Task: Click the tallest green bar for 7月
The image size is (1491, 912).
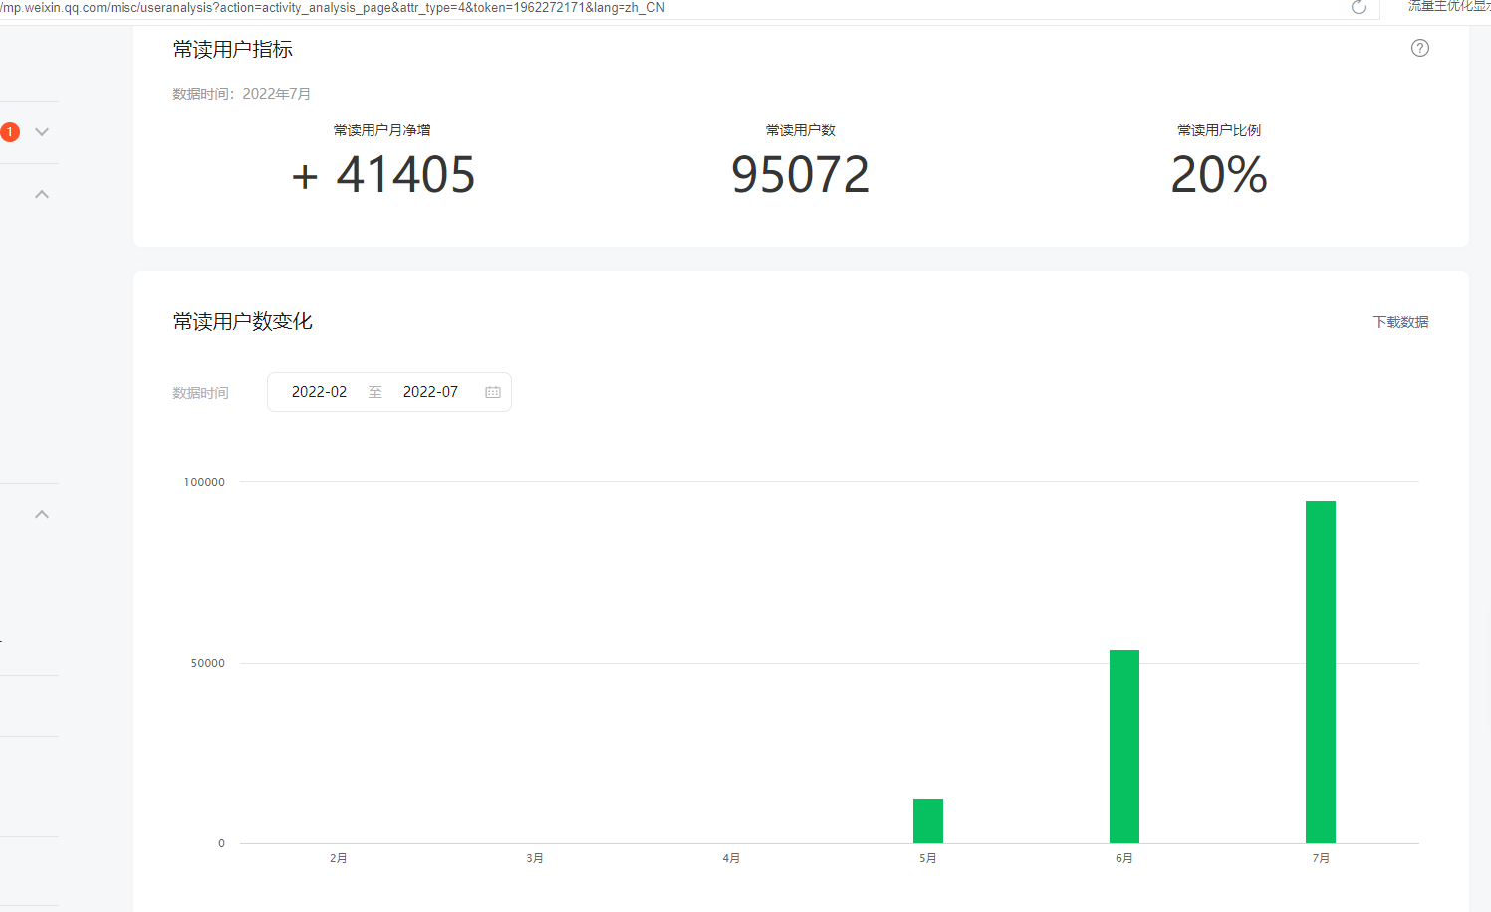Action: point(1320,672)
